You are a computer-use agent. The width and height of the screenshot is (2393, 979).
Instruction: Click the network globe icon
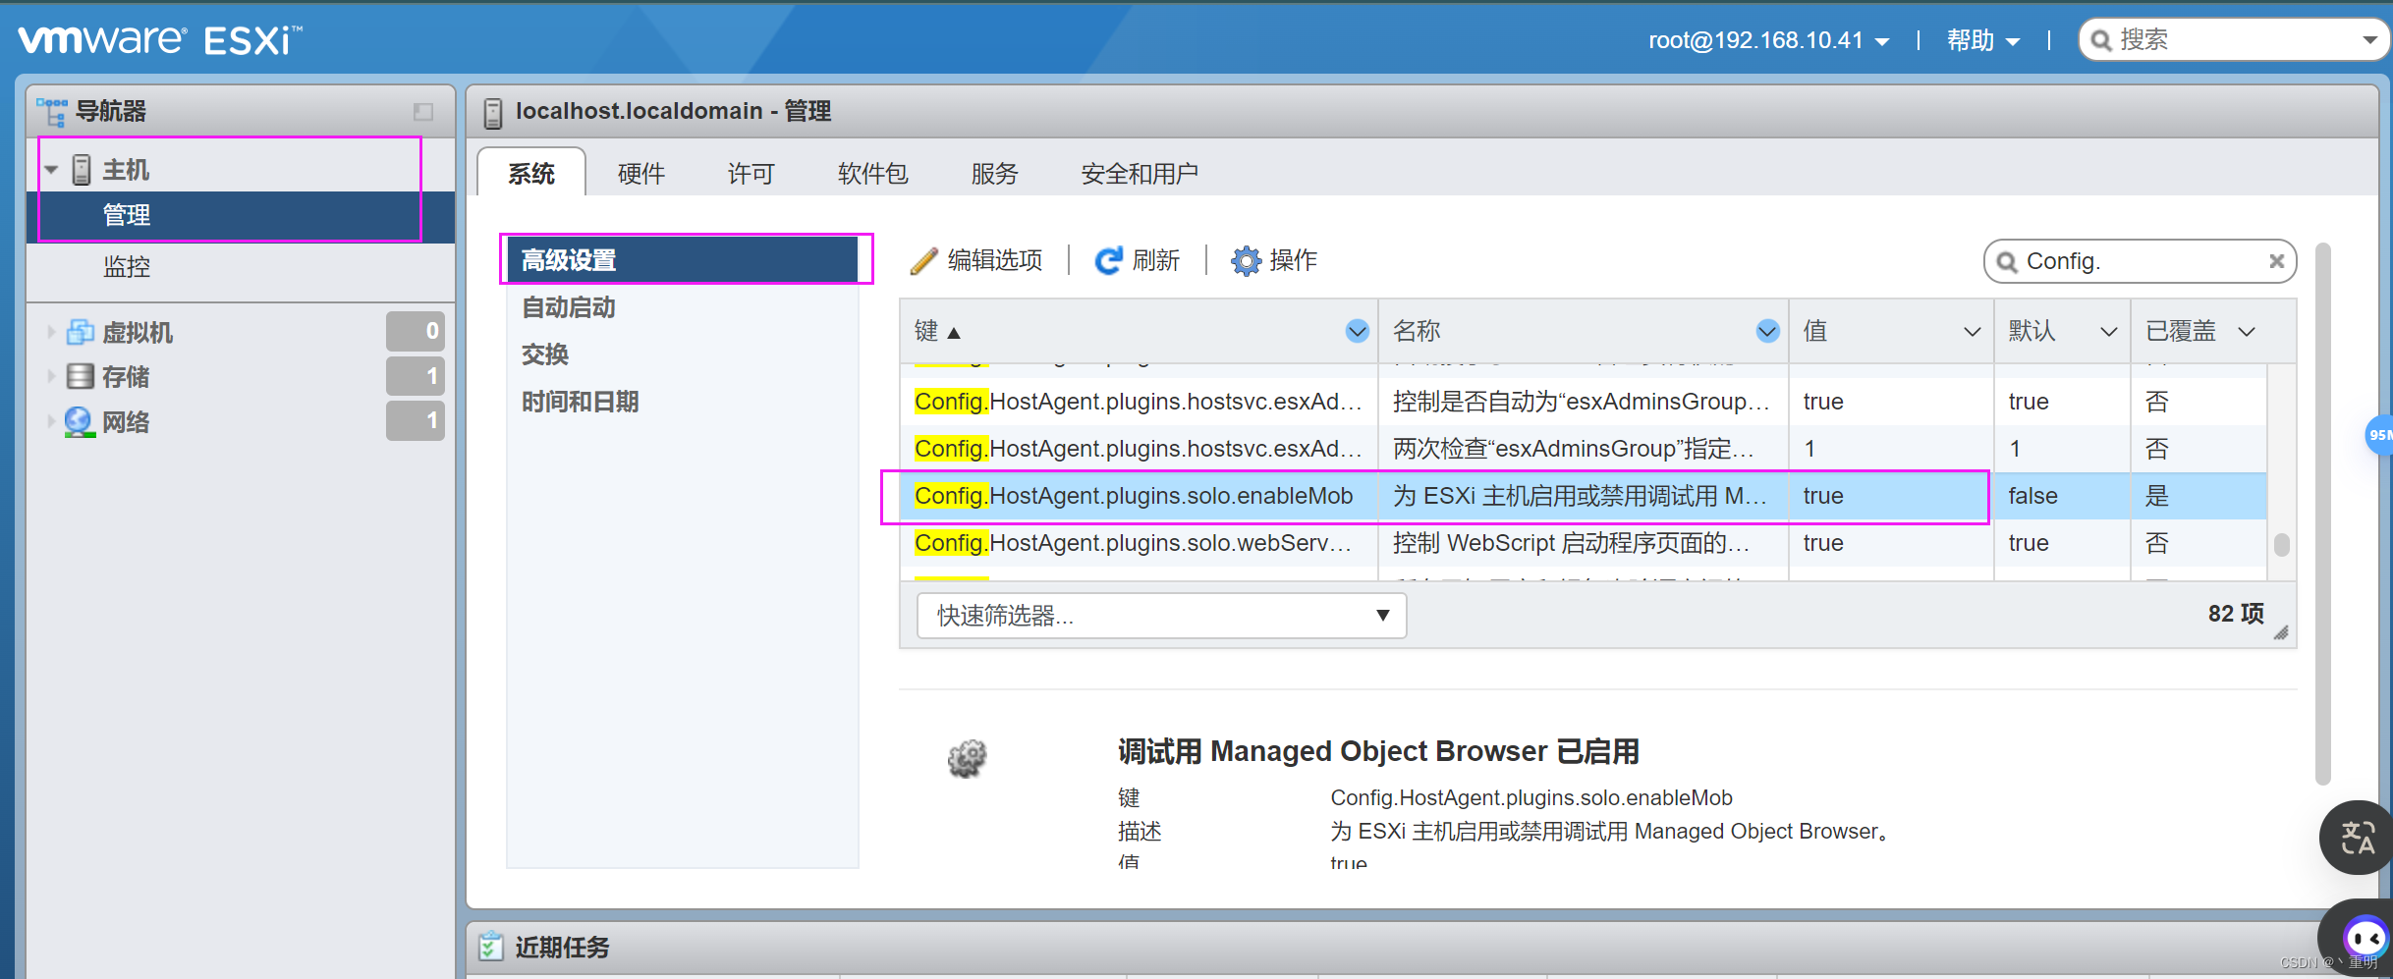80,421
